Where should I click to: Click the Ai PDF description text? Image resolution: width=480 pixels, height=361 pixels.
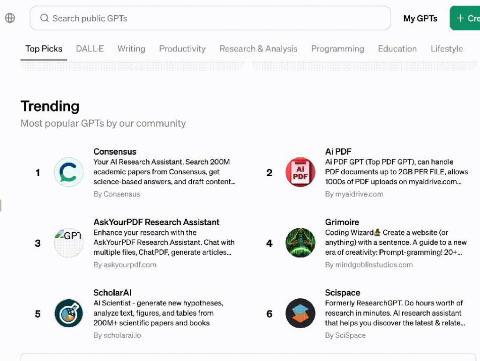point(397,172)
